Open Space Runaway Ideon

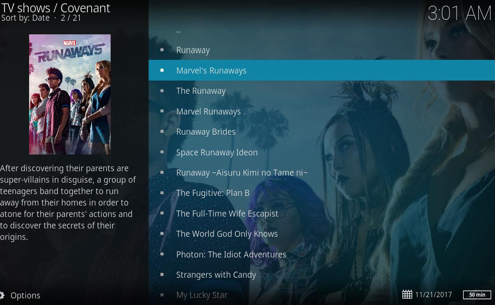pos(217,152)
